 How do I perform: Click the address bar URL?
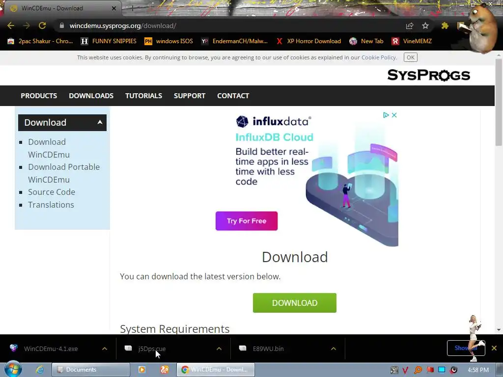pos(122,26)
